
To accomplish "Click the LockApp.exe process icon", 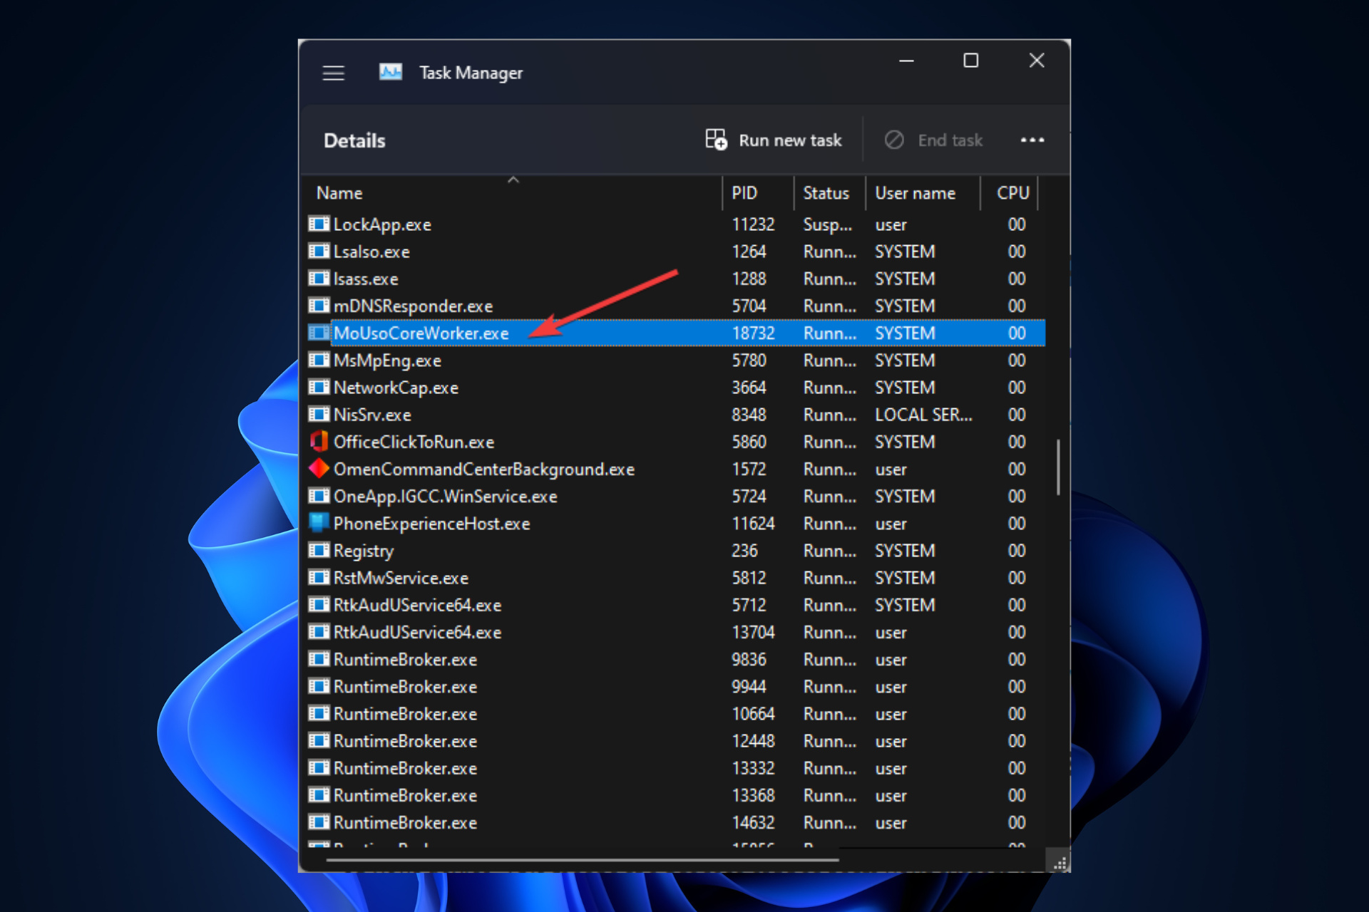I will tap(319, 224).
